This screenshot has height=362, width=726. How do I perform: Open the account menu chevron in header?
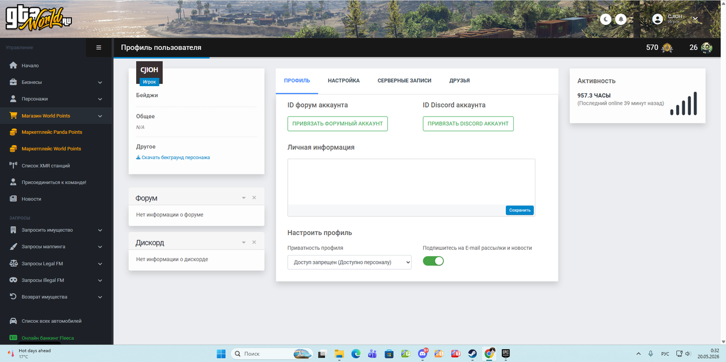tap(695, 19)
